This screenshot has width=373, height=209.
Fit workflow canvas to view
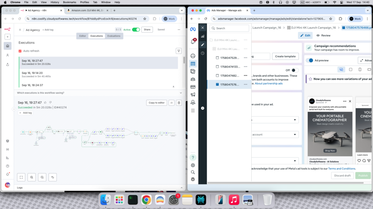21,177
